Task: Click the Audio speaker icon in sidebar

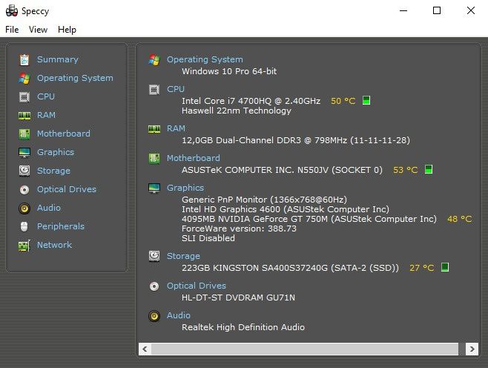Action: coord(24,208)
